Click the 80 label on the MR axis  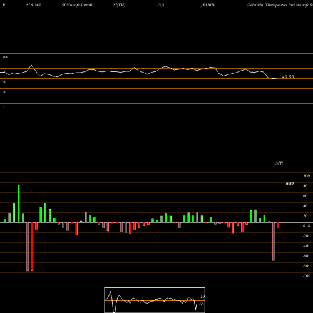(305, 186)
